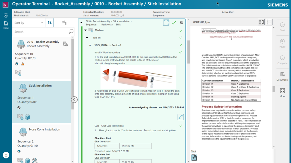Open Stick Installation work instruction document icon
The image size is (291, 163).
[20, 117]
